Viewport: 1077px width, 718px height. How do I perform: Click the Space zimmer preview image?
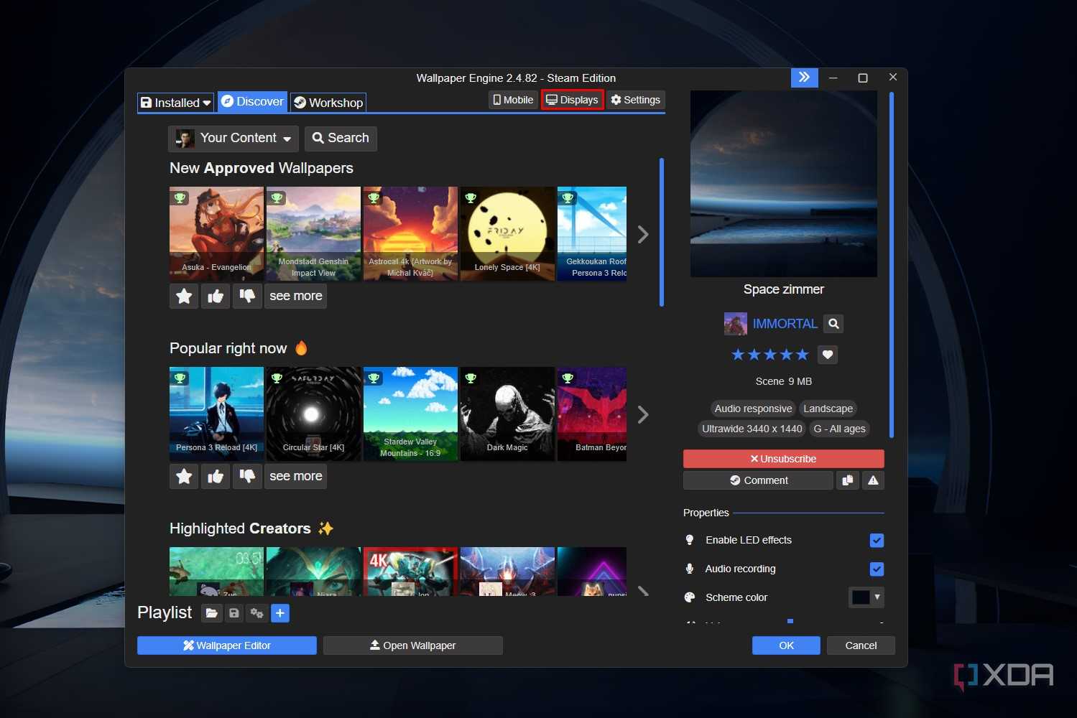(x=784, y=184)
